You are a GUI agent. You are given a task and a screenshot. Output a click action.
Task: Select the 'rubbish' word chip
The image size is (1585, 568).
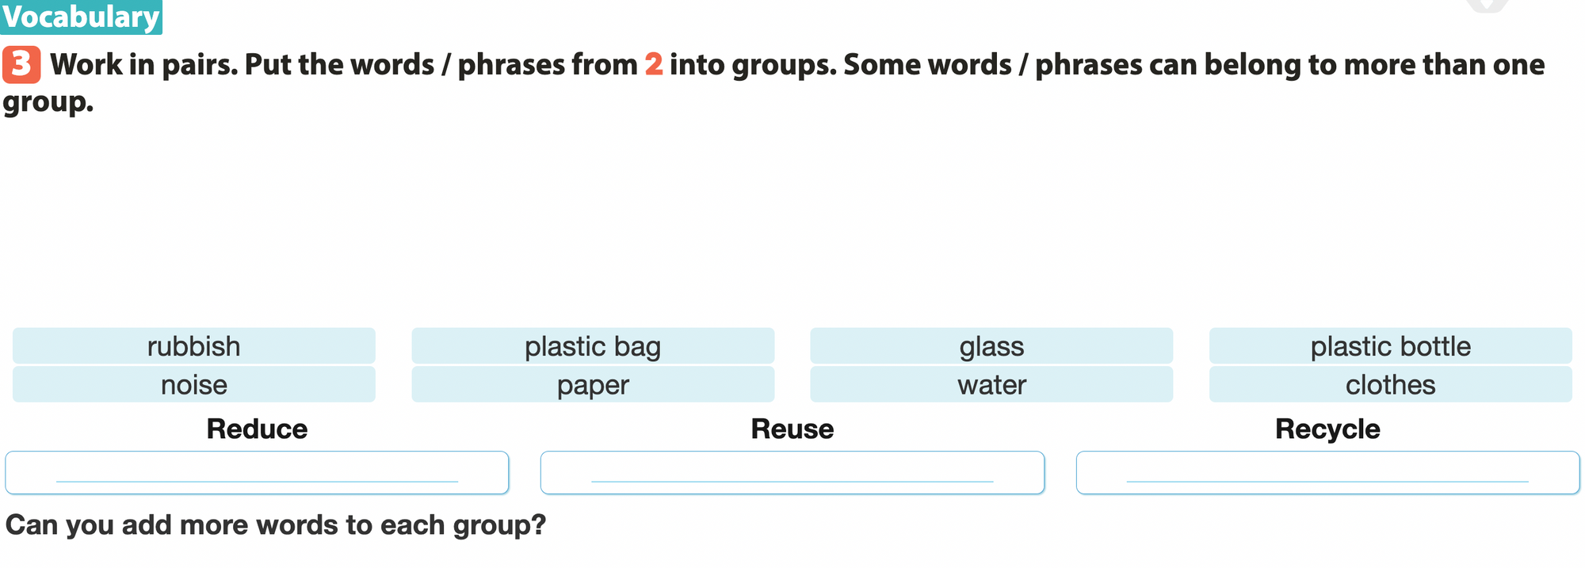(194, 346)
